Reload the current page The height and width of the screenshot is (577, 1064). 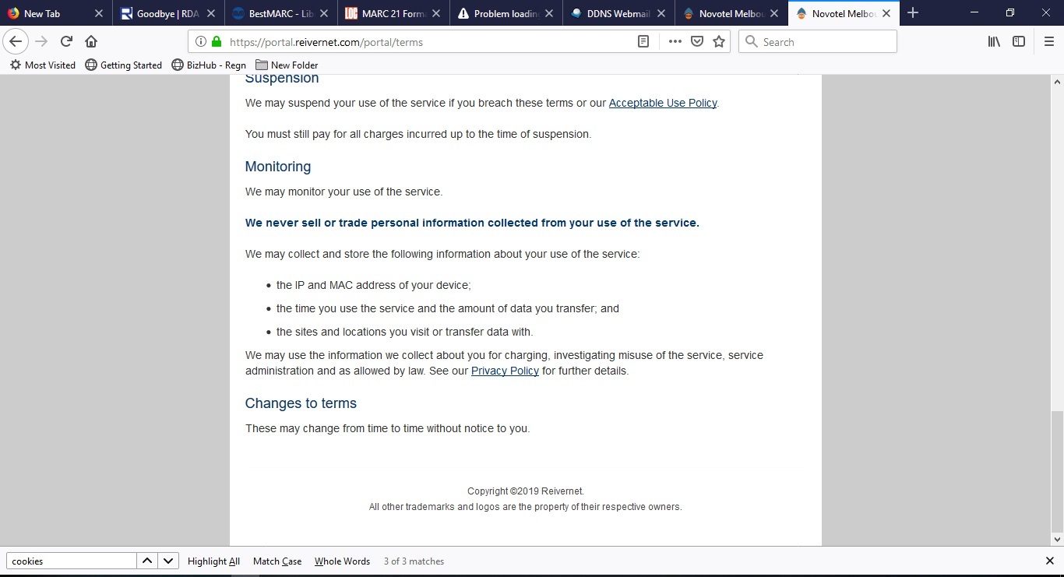point(66,41)
